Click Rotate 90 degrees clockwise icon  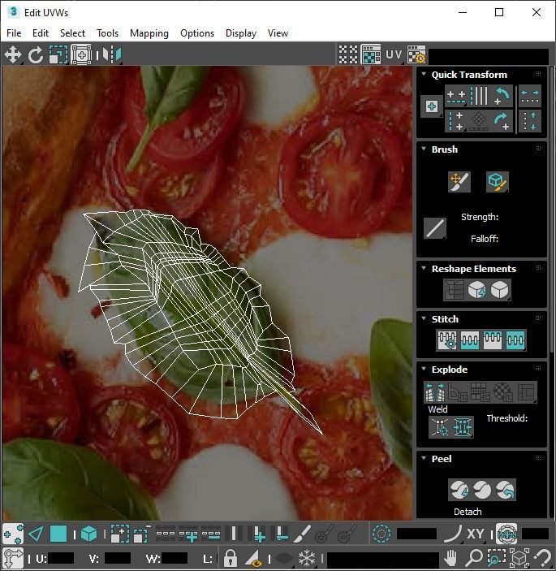pyautogui.click(x=501, y=121)
